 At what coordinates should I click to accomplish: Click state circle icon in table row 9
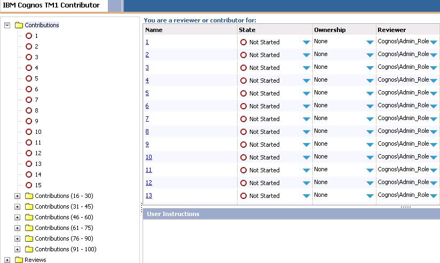point(243,145)
